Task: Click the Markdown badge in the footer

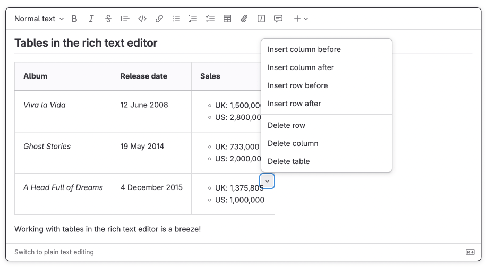Action: [x=470, y=252]
